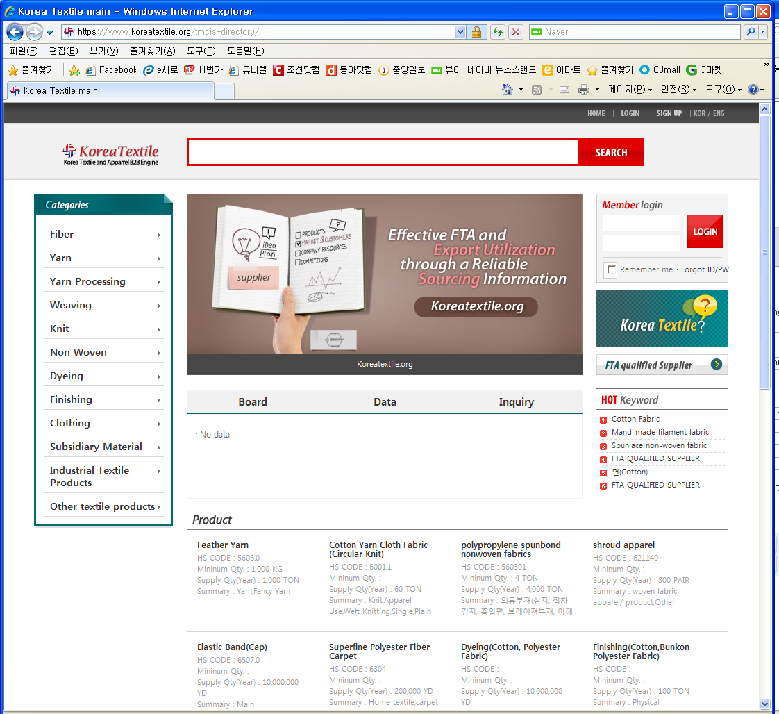The width and height of the screenshot is (779, 714).
Task: Switch to the Data tab
Action: (385, 401)
